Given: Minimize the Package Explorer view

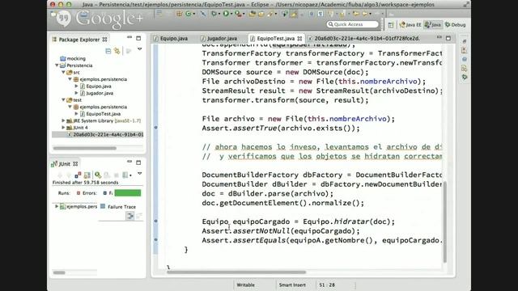Looking at the screenshot, I should pyautogui.click(x=129, y=38).
